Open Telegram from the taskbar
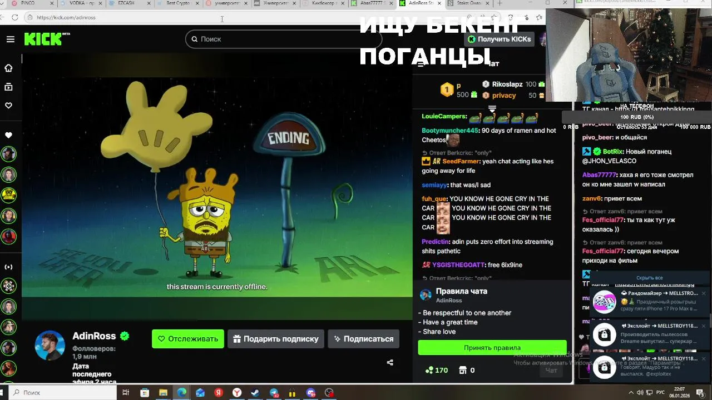Viewport: 712px width, 400px height. point(274,393)
